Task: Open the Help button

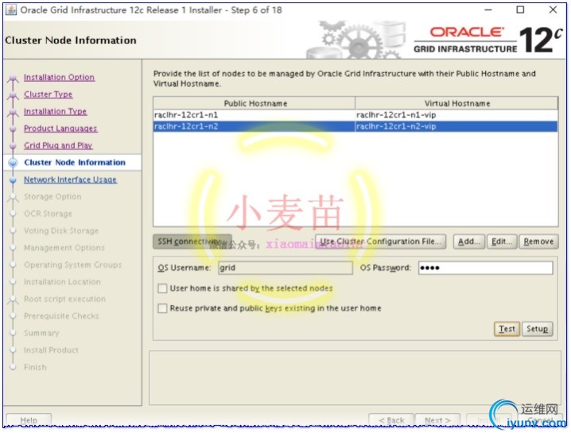Action: pos(29,420)
